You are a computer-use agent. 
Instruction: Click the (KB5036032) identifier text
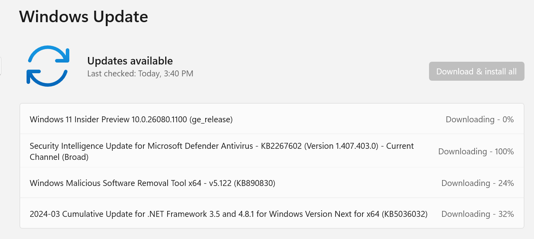404,214
